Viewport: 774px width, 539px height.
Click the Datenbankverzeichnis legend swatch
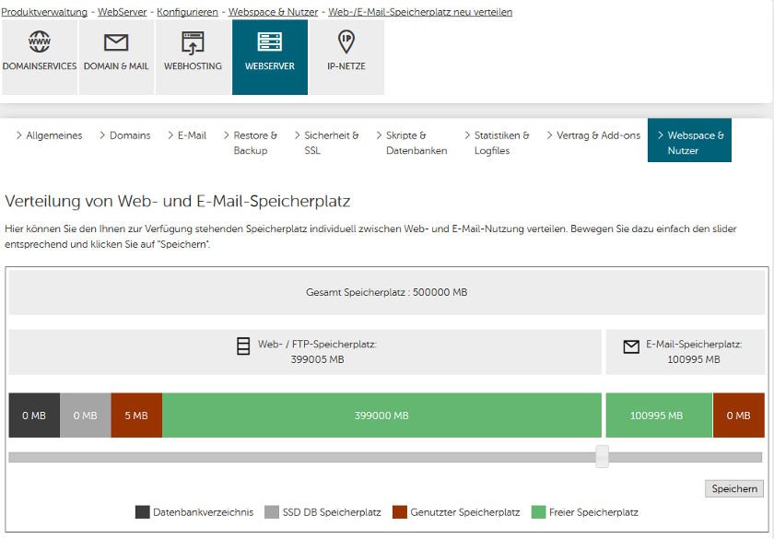pyautogui.click(x=142, y=512)
